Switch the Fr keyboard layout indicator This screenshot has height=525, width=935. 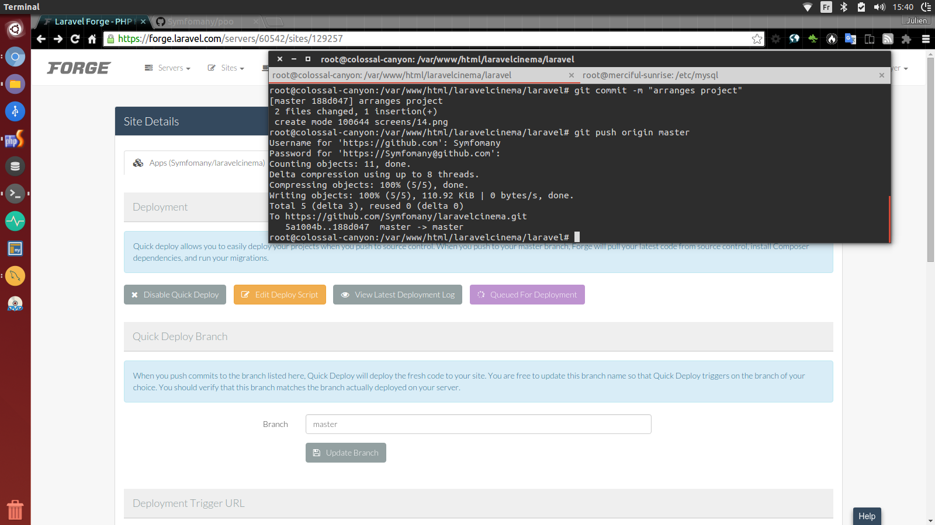tap(826, 7)
